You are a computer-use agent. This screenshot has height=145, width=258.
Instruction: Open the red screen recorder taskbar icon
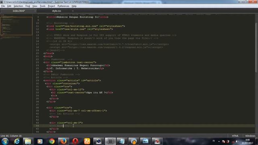157,141
